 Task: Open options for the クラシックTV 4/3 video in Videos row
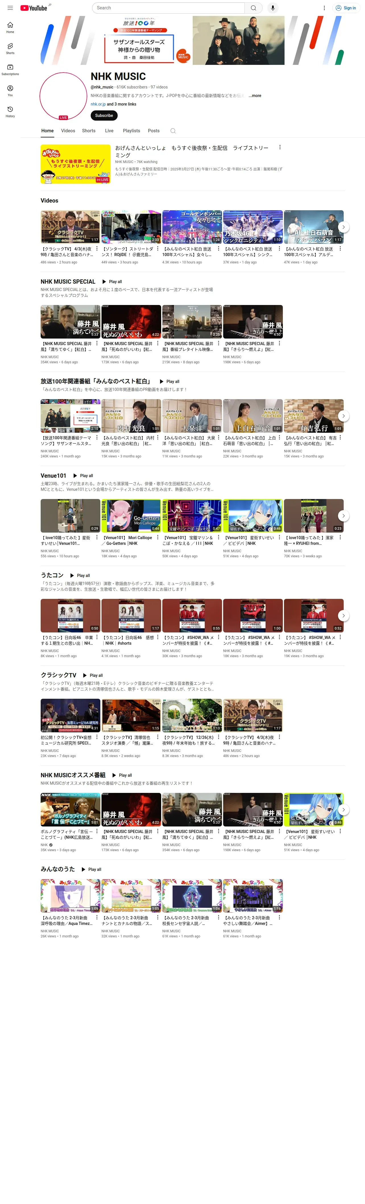pos(97,249)
